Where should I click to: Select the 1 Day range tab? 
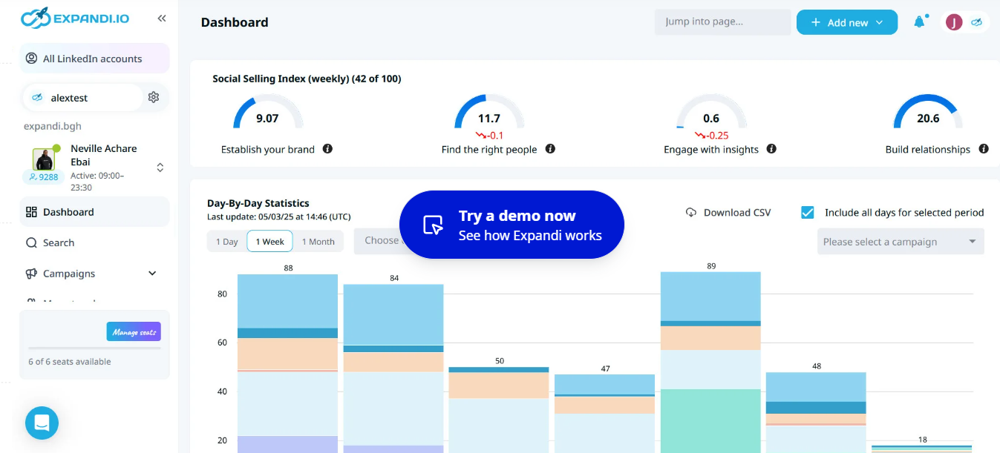tap(227, 242)
